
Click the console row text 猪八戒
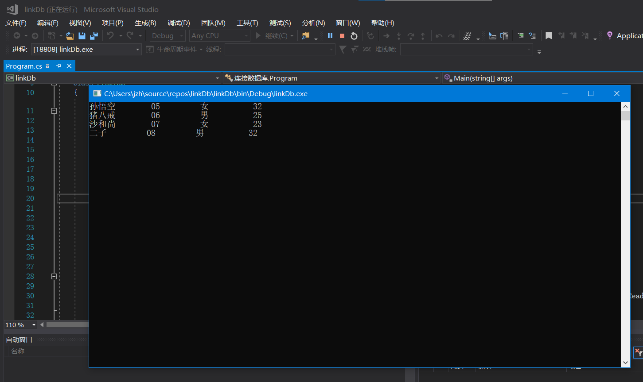pyautogui.click(x=102, y=116)
